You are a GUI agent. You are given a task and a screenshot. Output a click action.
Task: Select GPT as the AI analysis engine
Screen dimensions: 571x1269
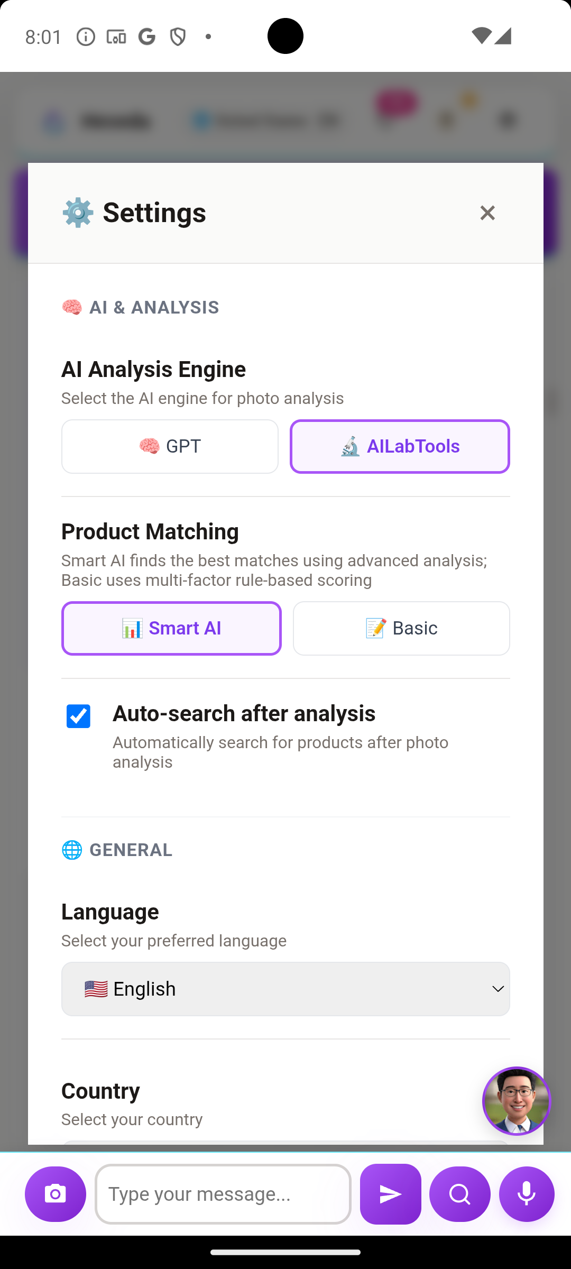pyautogui.click(x=170, y=446)
